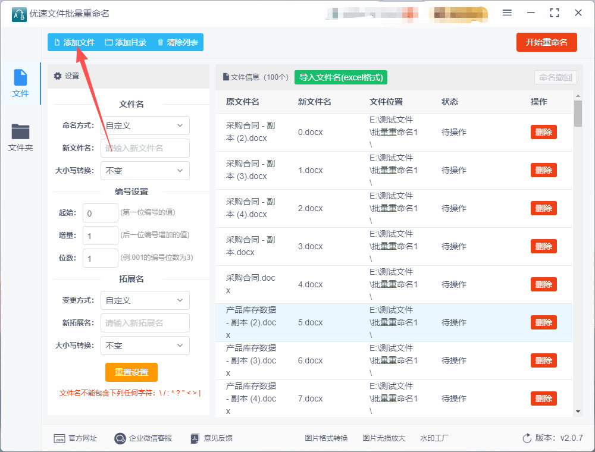
Task: Click the 添加文件 (add file) icon button
Action: coord(57,42)
